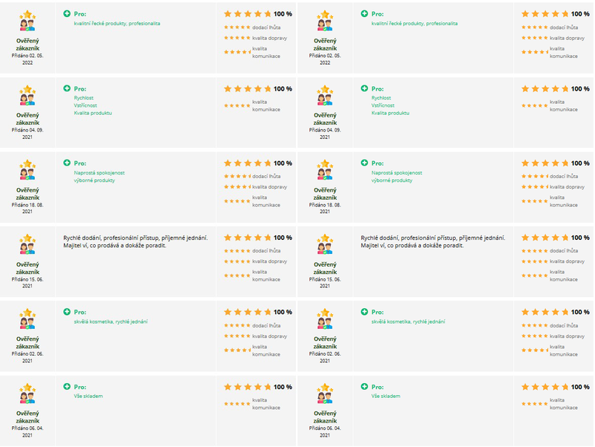Click right-column 'kvalita komunikace' stars in 06. 04. 2021 review
Viewport: 595px width, 447px height.
535,404
